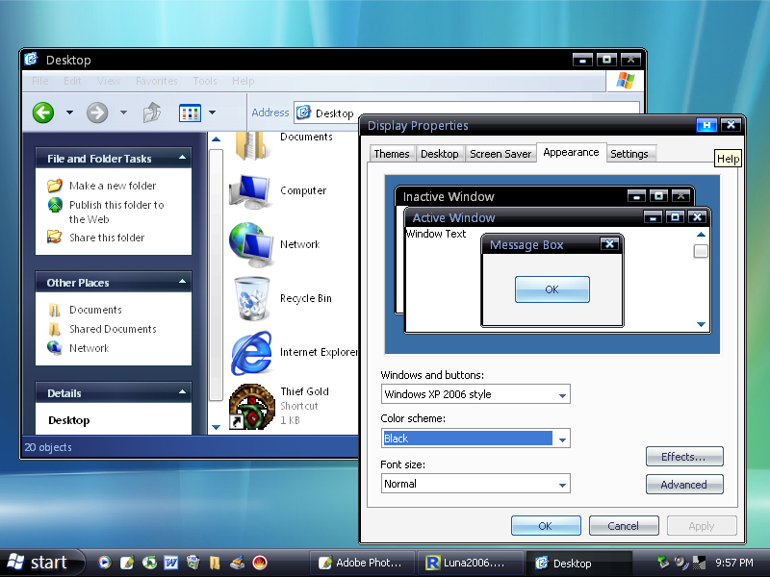Image resolution: width=770 pixels, height=577 pixels.
Task: Click the Start button on the taskbar
Action: 38,563
